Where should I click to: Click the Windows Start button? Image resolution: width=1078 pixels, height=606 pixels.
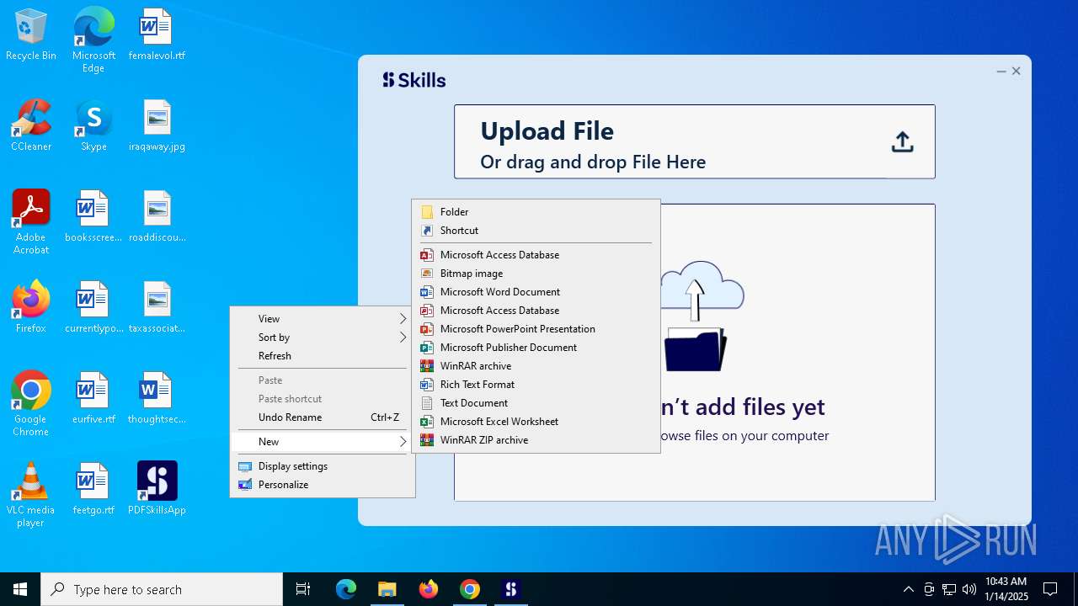(x=20, y=589)
